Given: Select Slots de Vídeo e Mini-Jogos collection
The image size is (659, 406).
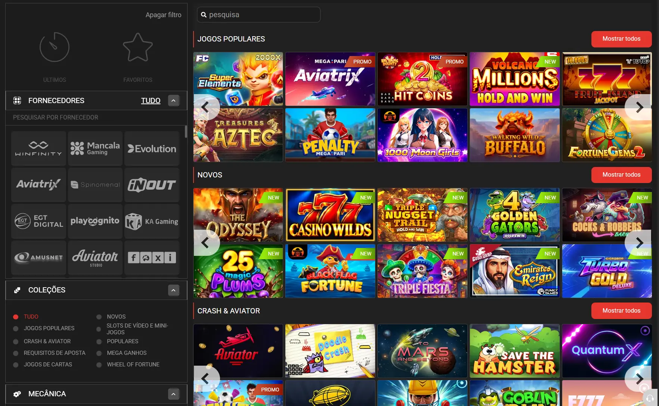Looking at the screenshot, I should click(137, 329).
